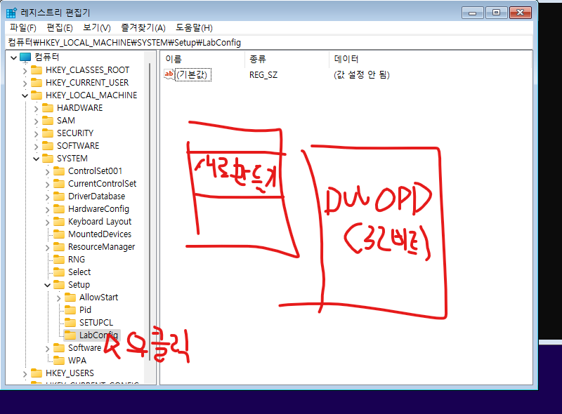Click MountedDevices folder icon

point(59,234)
